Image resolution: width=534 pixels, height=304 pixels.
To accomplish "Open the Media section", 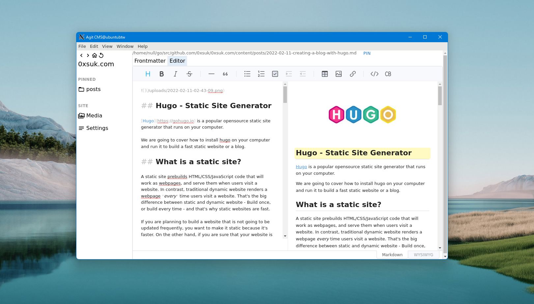I will 90,116.
